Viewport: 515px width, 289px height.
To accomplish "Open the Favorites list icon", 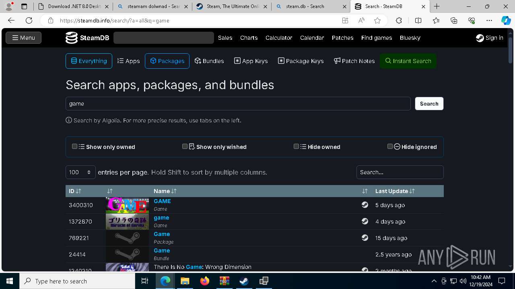I will (x=436, y=20).
